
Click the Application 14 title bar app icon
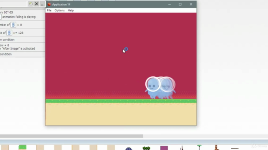49,5
